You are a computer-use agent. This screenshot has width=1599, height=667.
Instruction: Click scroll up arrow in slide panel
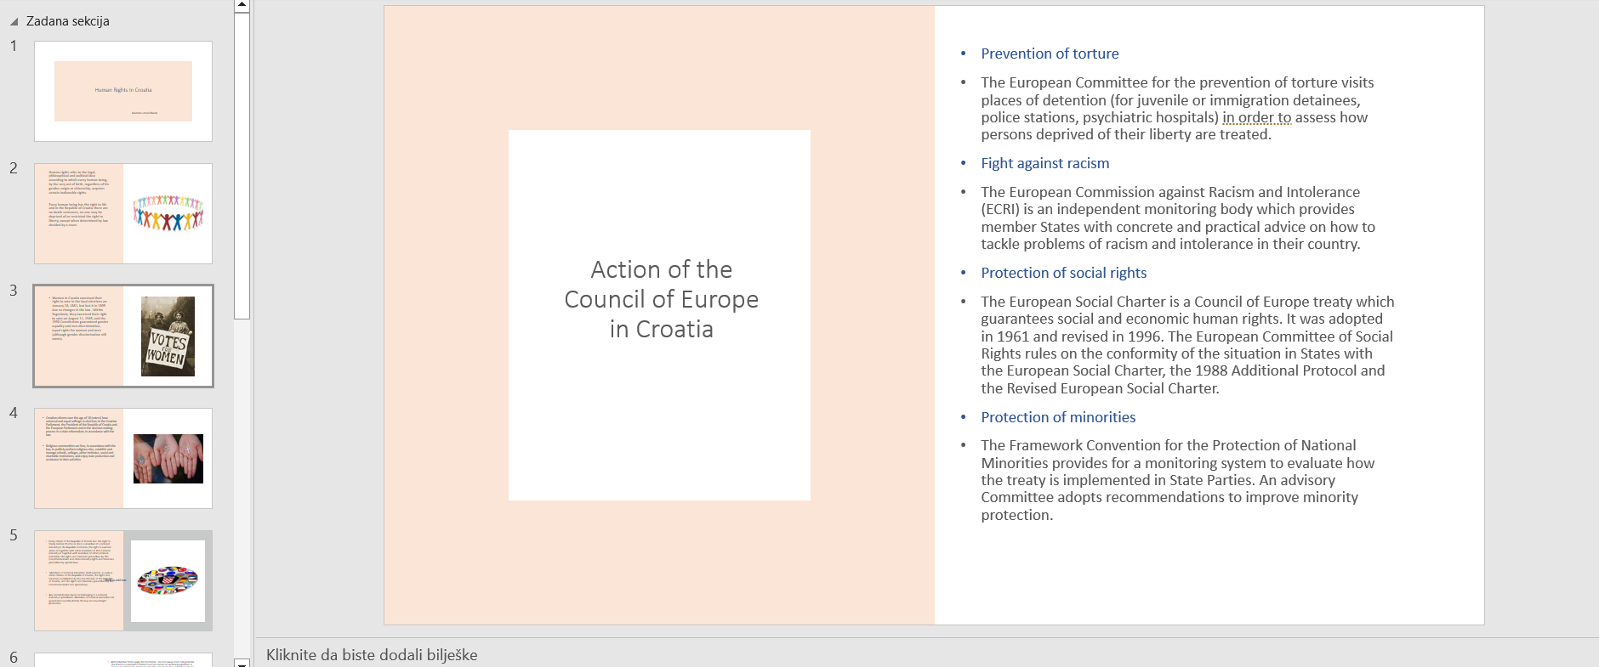[242, 5]
